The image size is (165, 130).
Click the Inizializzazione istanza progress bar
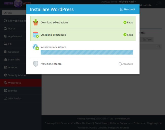[x=87, y=52]
